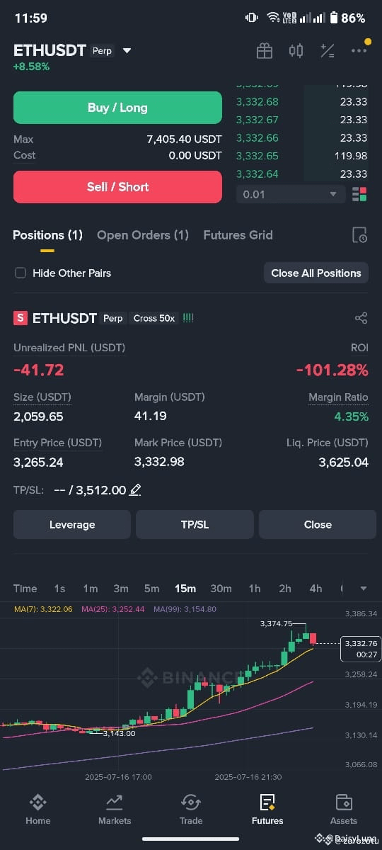This screenshot has width=382, height=850.
Task: Share the ETHUSDT position
Action: tap(361, 319)
